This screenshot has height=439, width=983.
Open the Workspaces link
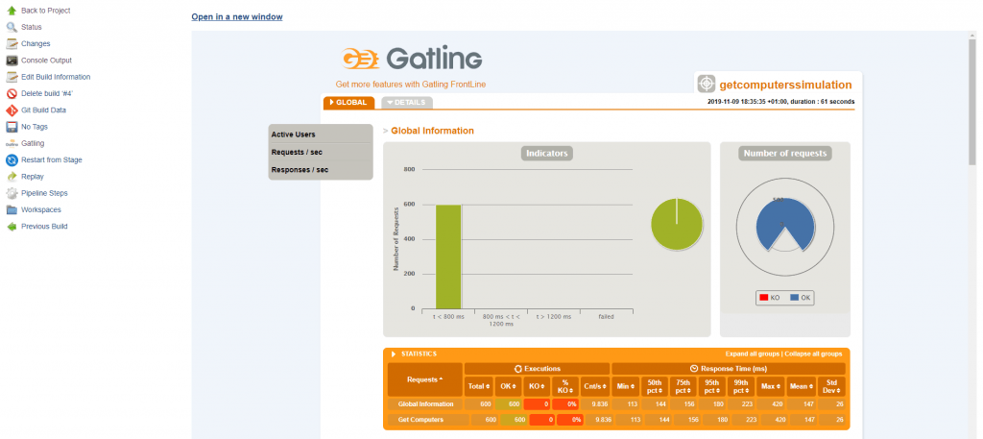click(x=41, y=210)
